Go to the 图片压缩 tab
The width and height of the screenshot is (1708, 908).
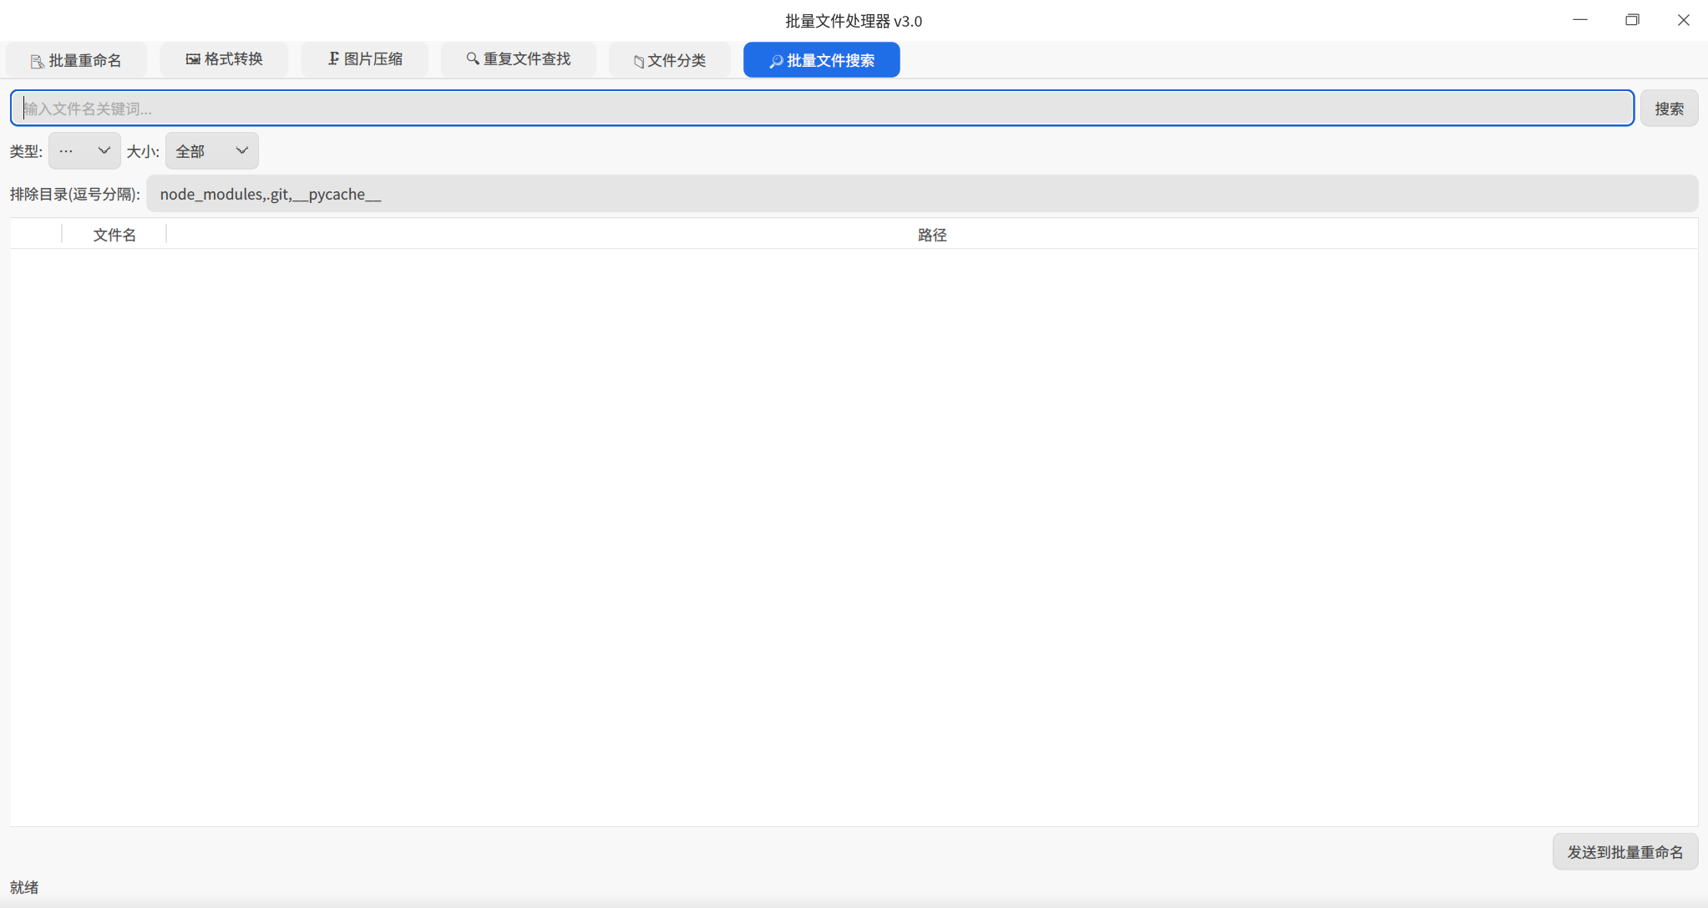pyautogui.click(x=364, y=59)
